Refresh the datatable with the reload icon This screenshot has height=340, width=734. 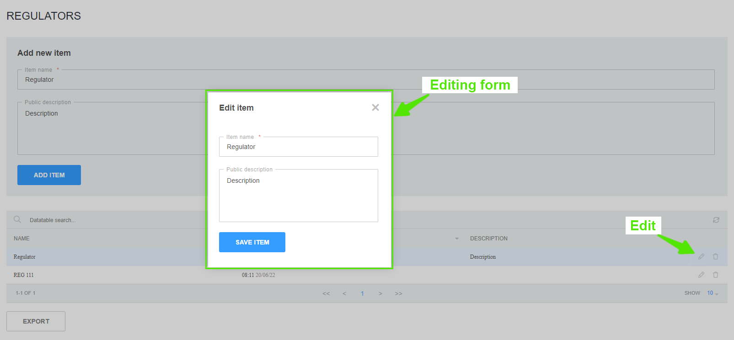pyautogui.click(x=716, y=220)
